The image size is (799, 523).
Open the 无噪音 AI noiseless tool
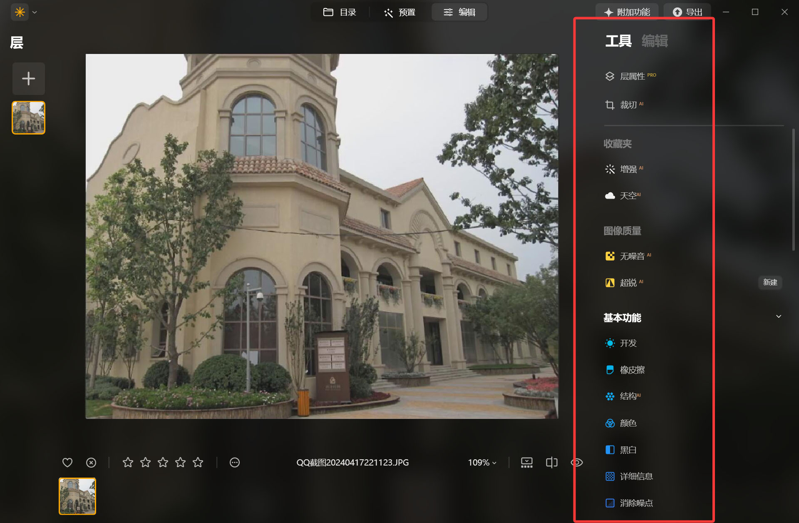(628, 256)
